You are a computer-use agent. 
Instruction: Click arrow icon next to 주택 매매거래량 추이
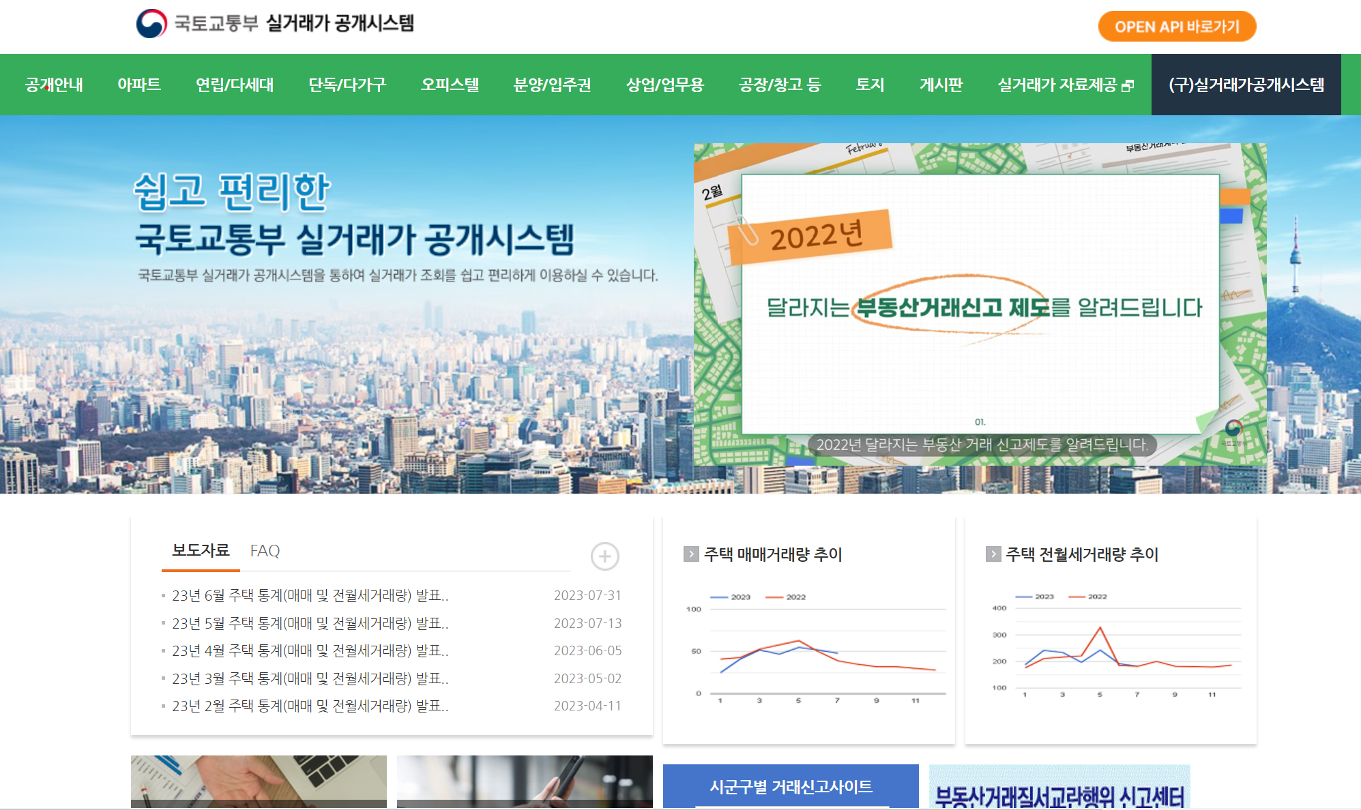[x=691, y=554]
